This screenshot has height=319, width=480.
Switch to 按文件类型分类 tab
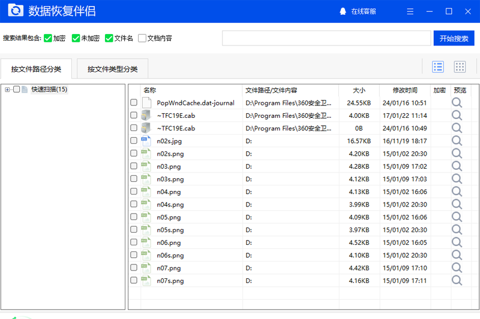(112, 69)
